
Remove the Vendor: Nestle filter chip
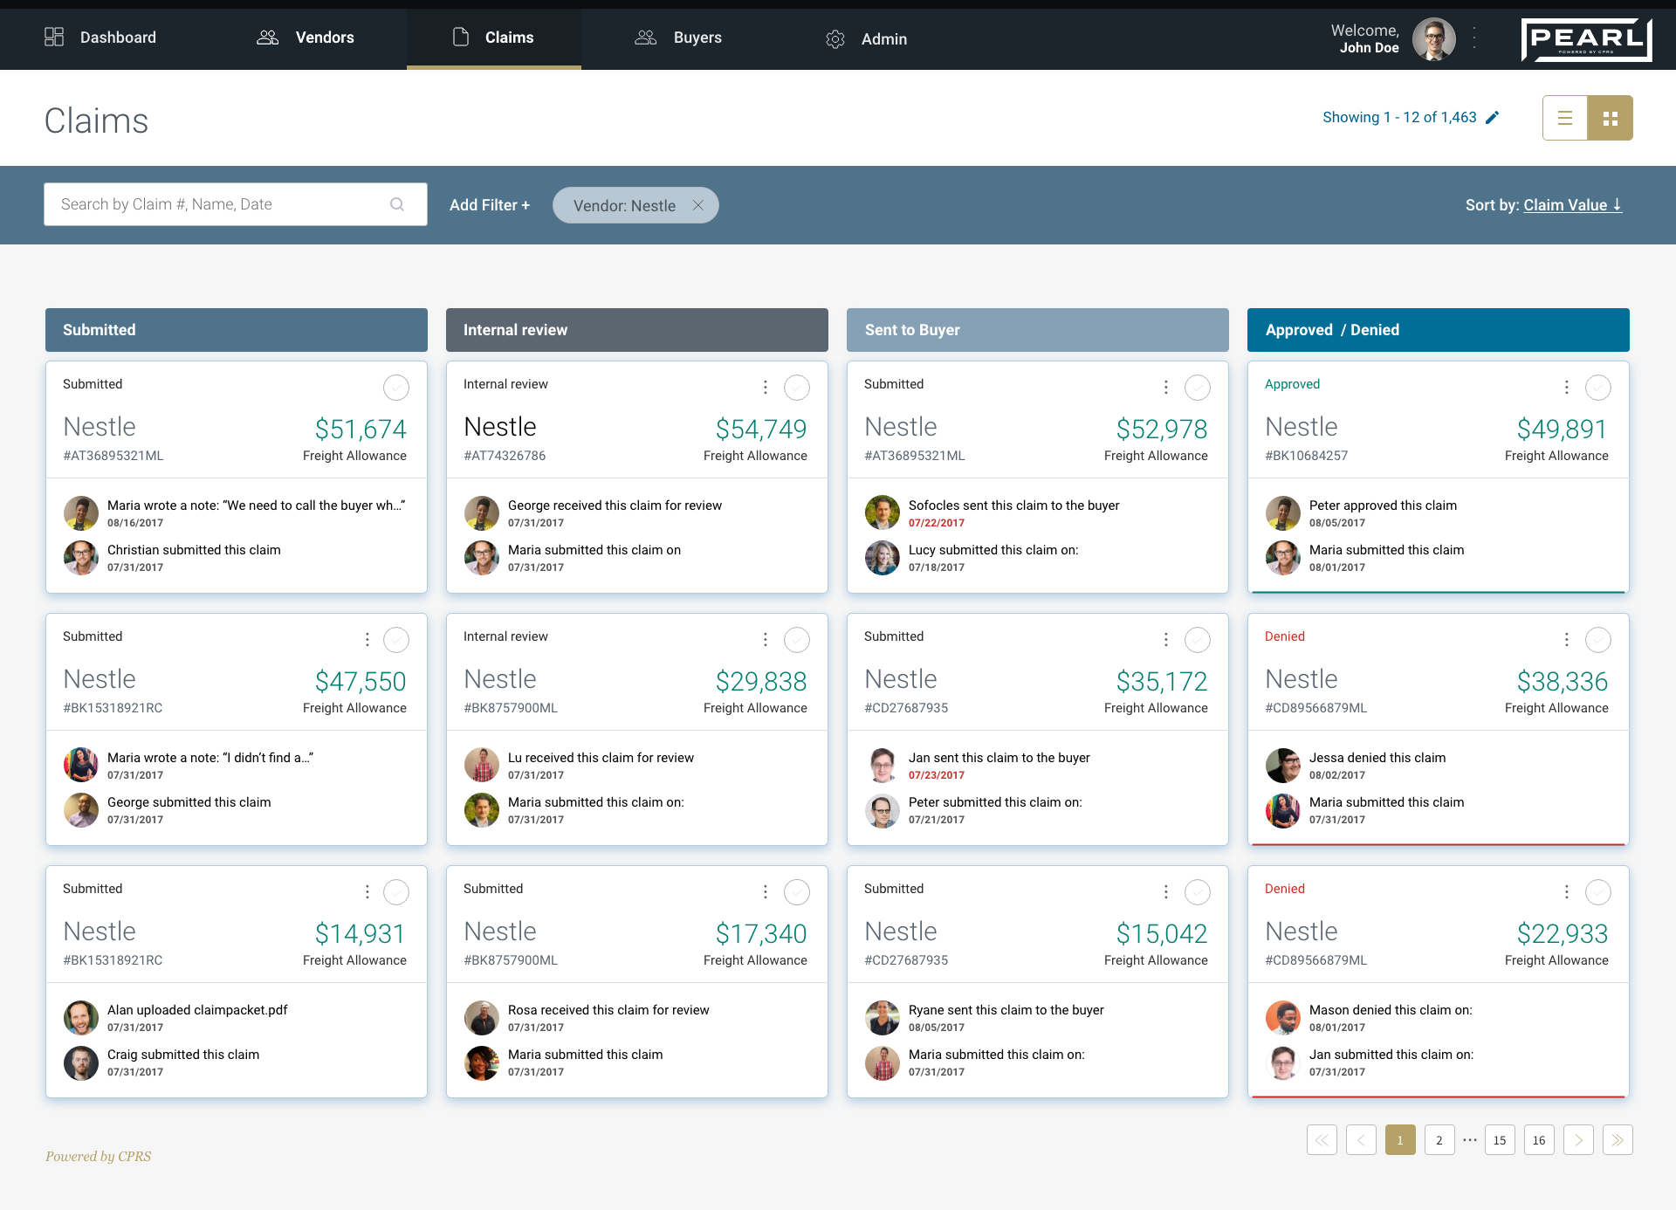click(698, 205)
